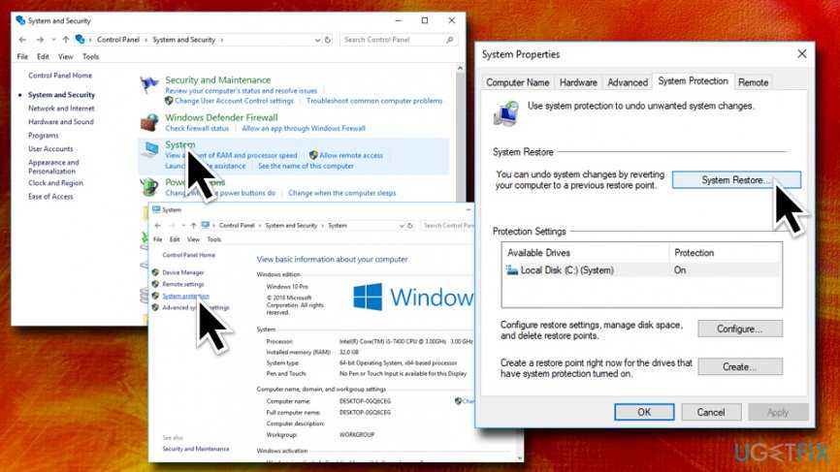This screenshot has width=840, height=472.
Task: Open Tools menu in System and Security window
Action: click(x=90, y=57)
